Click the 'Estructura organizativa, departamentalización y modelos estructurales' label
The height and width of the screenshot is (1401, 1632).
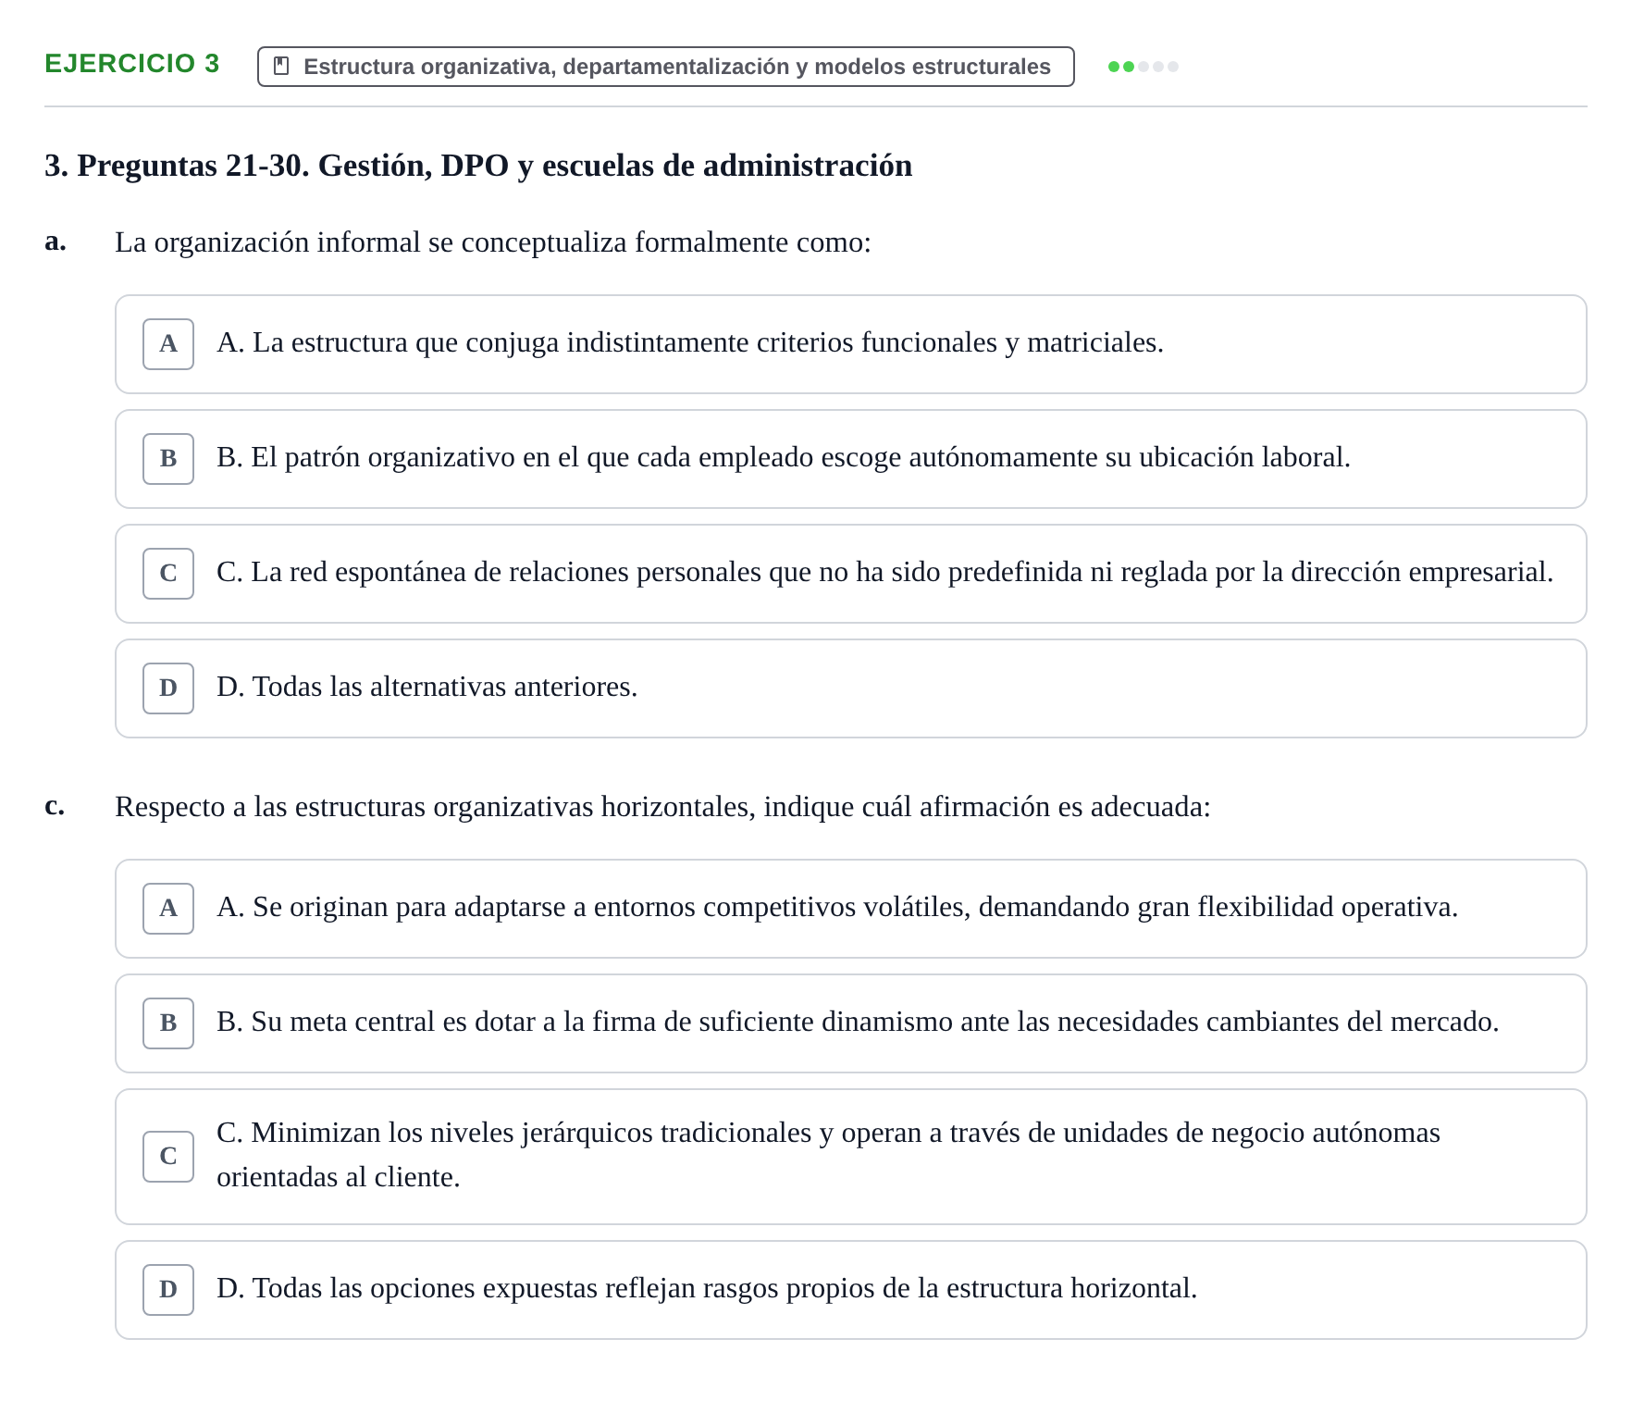(x=677, y=67)
